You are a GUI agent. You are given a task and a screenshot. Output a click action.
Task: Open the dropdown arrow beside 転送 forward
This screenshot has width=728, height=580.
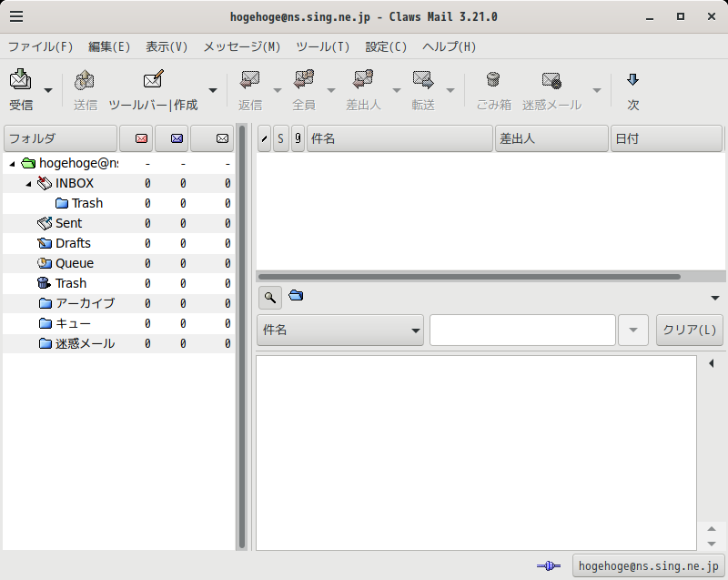[x=450, y=90]
